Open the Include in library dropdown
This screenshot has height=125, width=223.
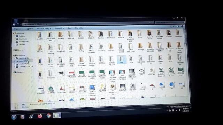[44, 28]
